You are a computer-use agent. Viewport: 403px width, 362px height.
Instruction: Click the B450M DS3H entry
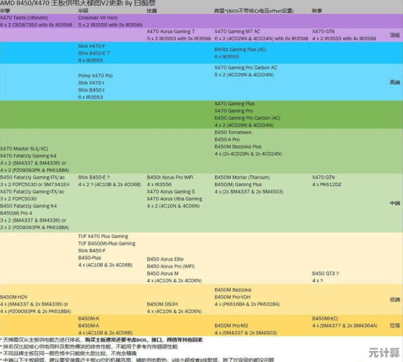(x=162, y=304)
